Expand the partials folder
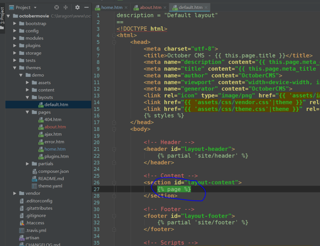This screenshot has width=320, height=246. pos(27,164)
